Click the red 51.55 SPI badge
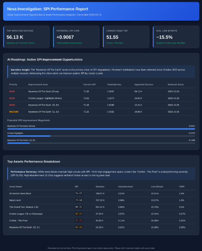 pos(79,220)
